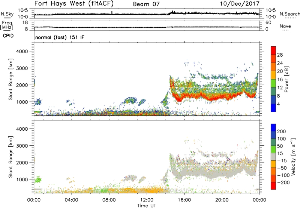Select the 24 dB label on Power colorbar
This screenshot has height=208, width=300.
(280, 63)
